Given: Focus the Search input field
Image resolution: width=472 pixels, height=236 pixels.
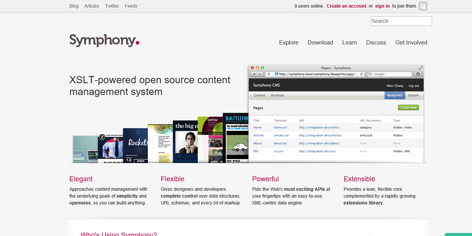Looking at the screenshot, I should tap(401, 21).
